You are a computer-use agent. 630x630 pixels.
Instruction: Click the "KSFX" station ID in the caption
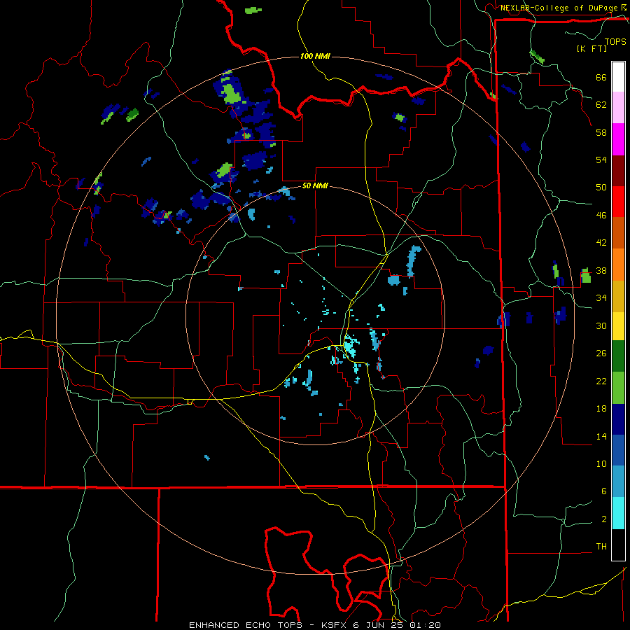(x=335, y=625)
